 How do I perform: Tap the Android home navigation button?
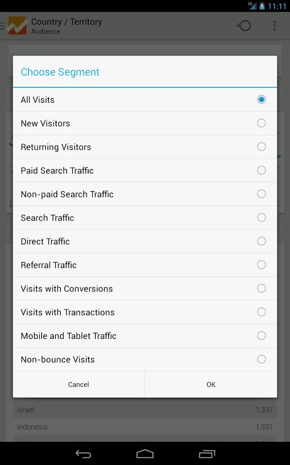tap(145, 454)
